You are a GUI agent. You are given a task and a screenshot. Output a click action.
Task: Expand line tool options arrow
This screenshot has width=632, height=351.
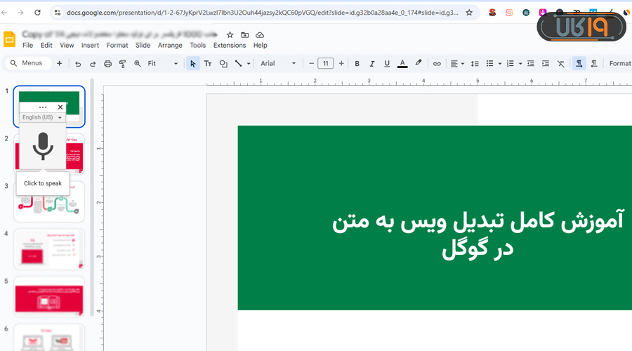pyautogui.click(x=249, y=64)
